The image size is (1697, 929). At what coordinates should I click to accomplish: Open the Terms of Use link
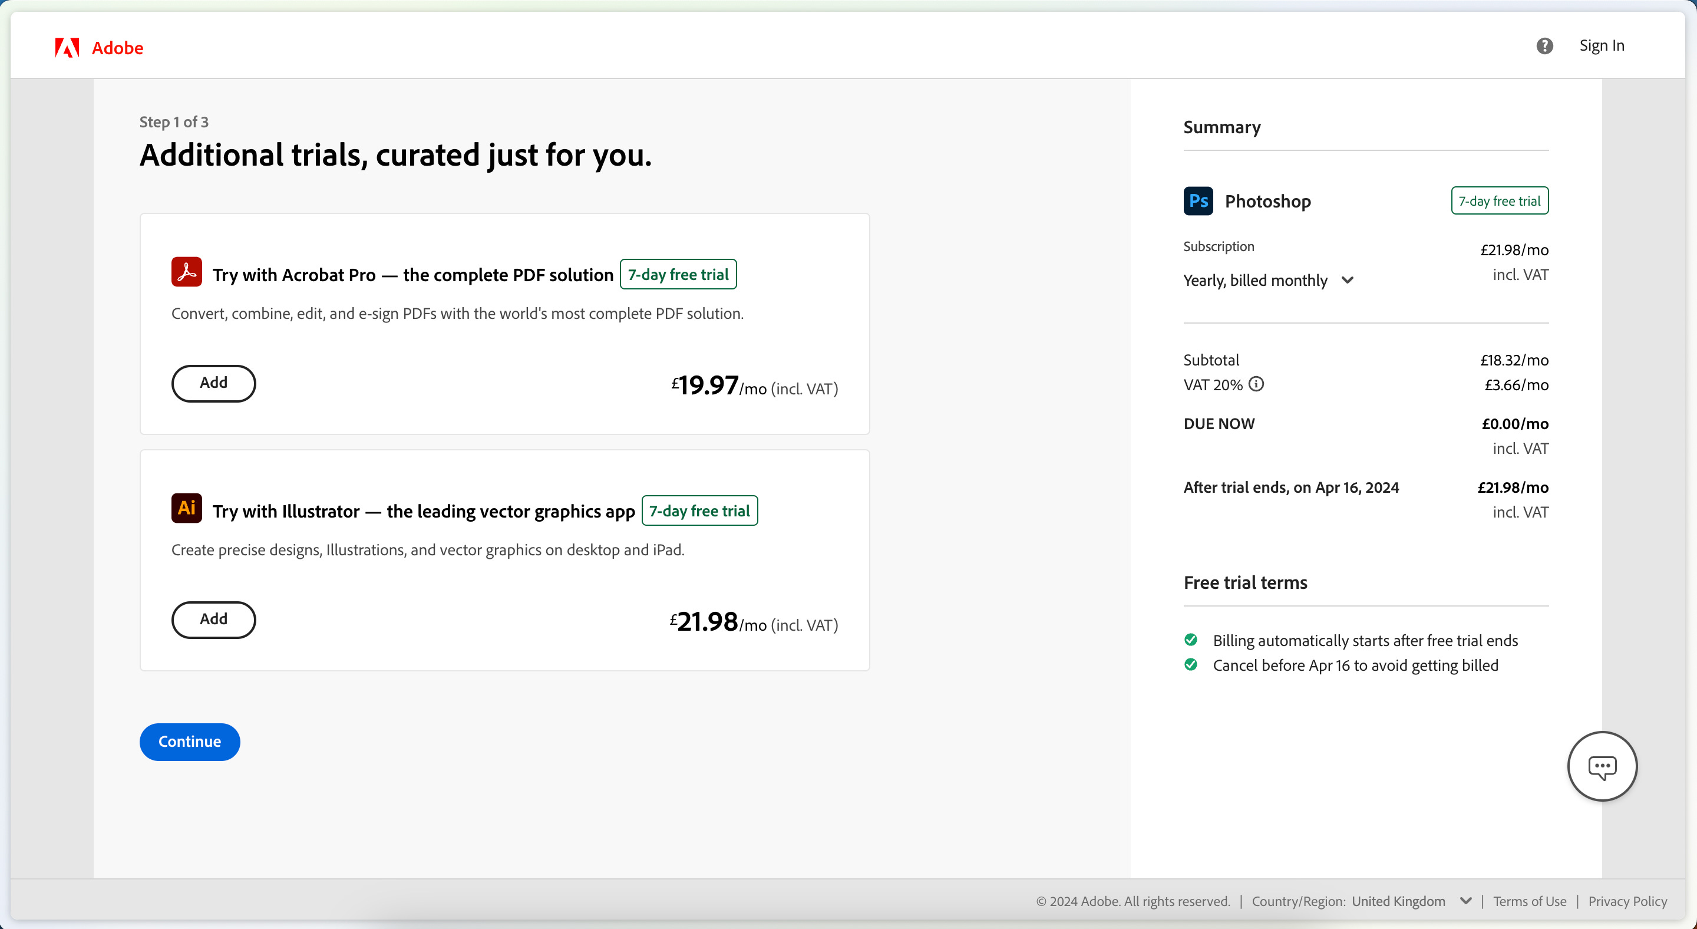pyautogui.click(x=1530, y=901)
